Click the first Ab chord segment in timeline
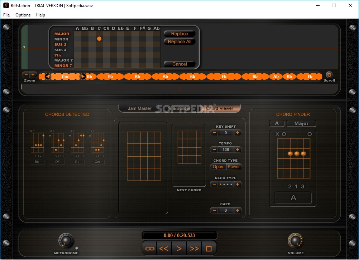The height and width of the screenshot is (260, 359). 165,77
